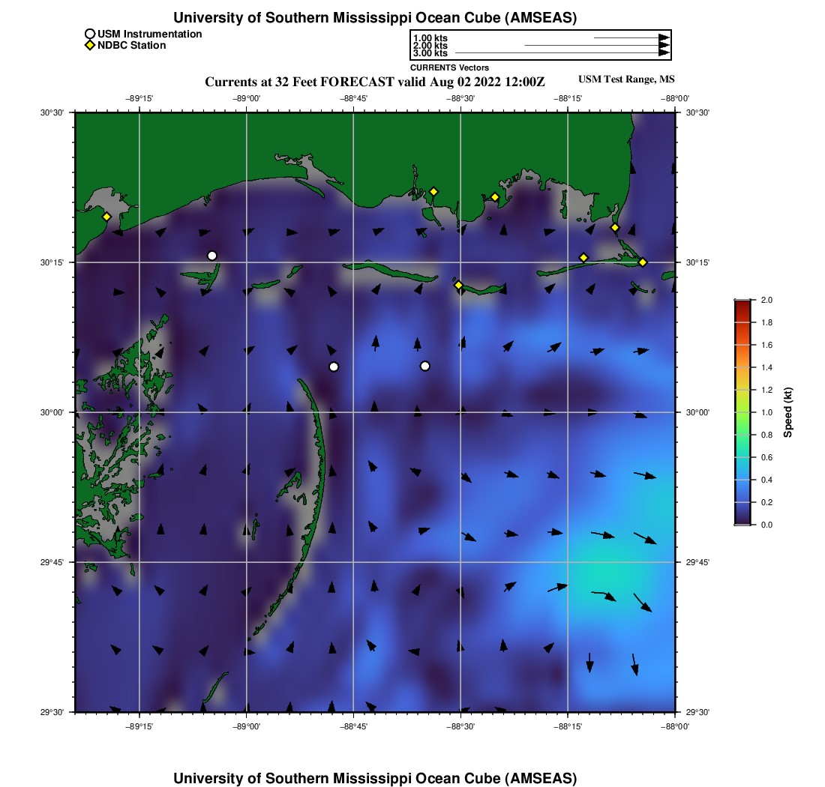Click the bottom title 'University of Southern Mississippi Ocean Cube (AMSEAS)'
The image size is (825, 787).
point(375,778)
